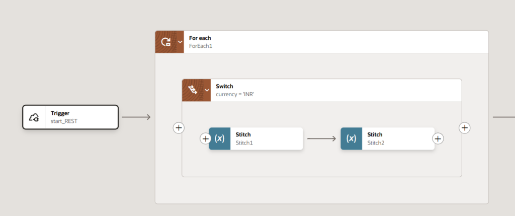Select the currency = 'INR' condition text
The width and height of the screenshot is (515, 216).
(x=235, y=94)
